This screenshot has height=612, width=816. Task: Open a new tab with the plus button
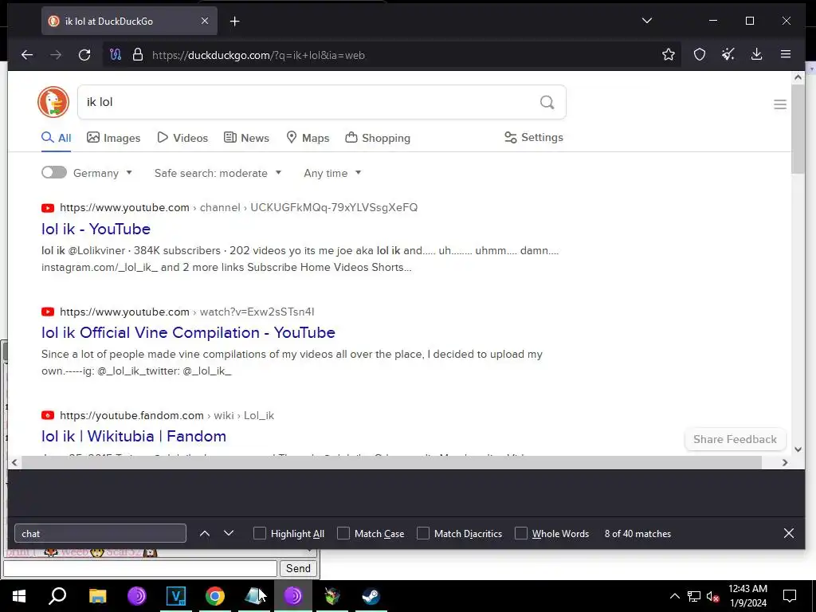tap(235, 22)
